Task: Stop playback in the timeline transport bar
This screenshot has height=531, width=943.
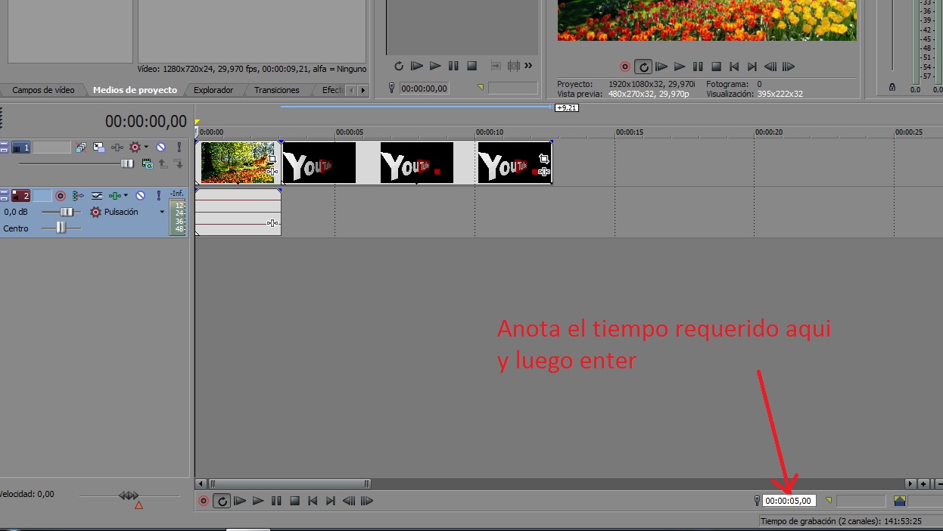Action: pyautogui.click(x=294, y=501)
